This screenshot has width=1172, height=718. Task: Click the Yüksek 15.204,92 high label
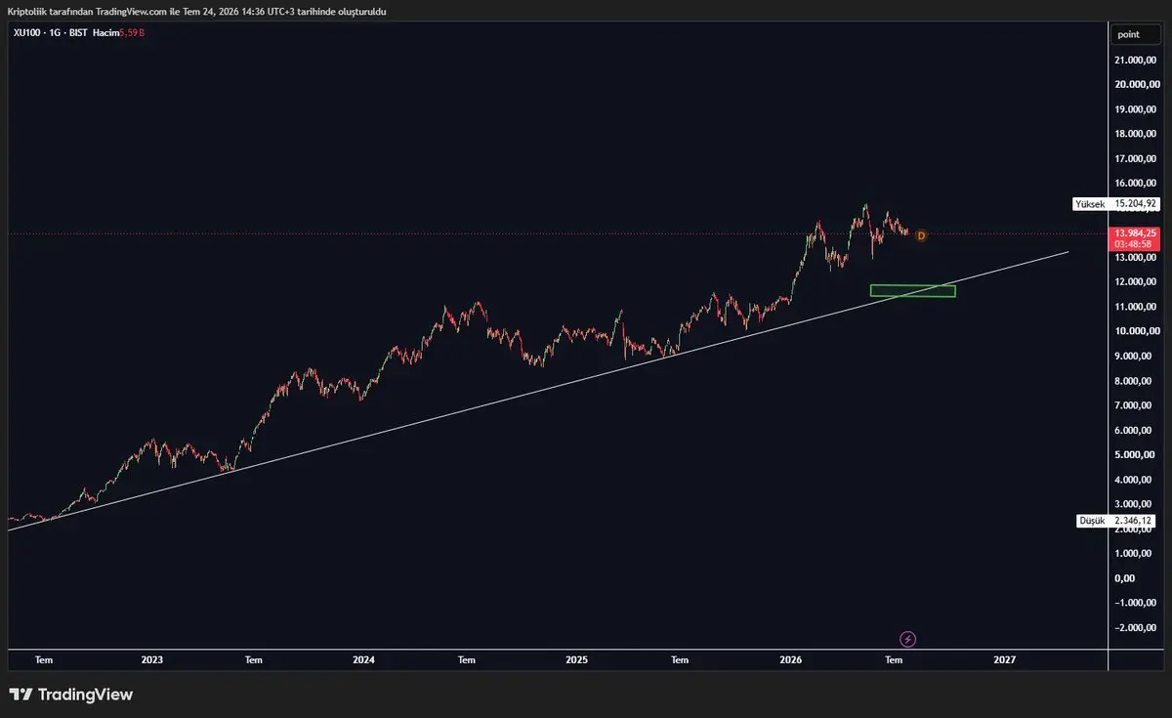tap(1115, 204)
